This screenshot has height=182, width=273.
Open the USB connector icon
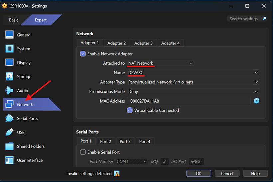9,132
